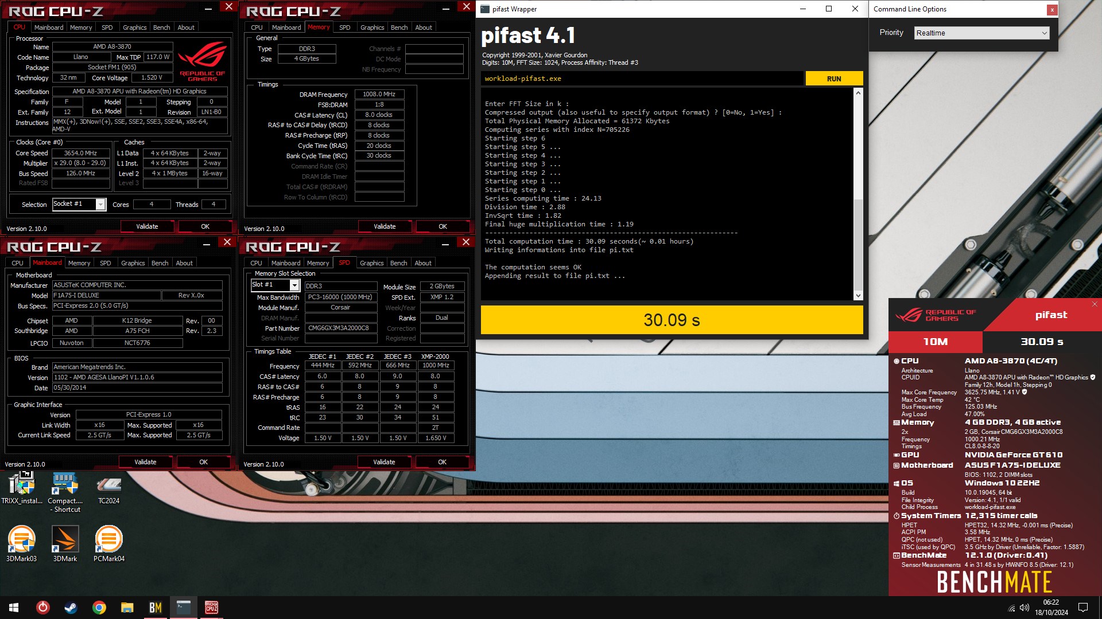Open Bench tab in the CPU-Z Memory Slot Selection window
Viewport: 1102px width, 619px height.
pyautogui.click(x=398, y=263)
